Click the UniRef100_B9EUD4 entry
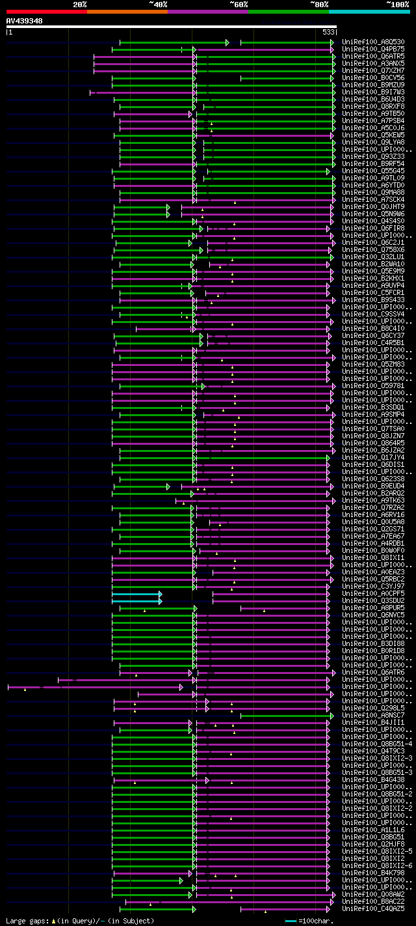This screenshot has height=926, width=416. pos(373,486)
